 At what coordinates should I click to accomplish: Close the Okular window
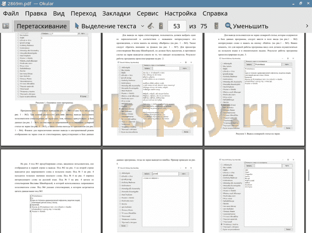coord(308,3)
